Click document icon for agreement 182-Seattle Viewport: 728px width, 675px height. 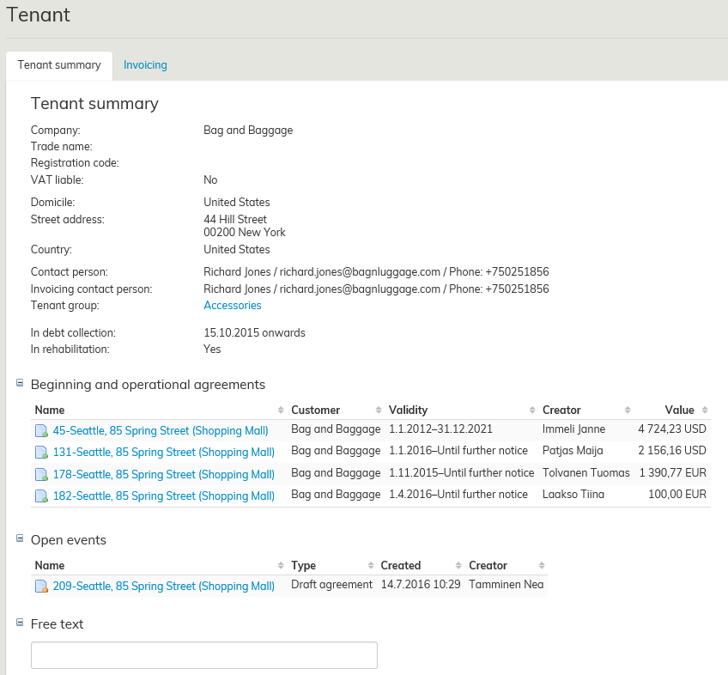point(40,496)
